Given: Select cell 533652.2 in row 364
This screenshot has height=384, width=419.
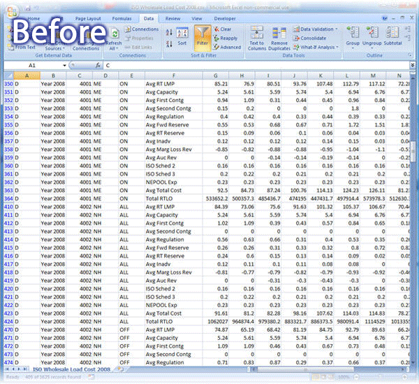Looking at the screenshot, I should click(216, 198).
